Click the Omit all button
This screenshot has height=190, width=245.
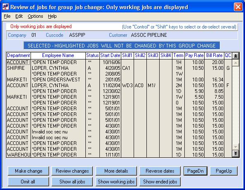[28, 182]
